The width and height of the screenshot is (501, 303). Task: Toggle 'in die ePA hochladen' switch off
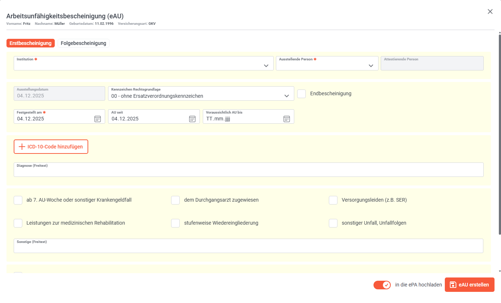[x=382, y=285]
